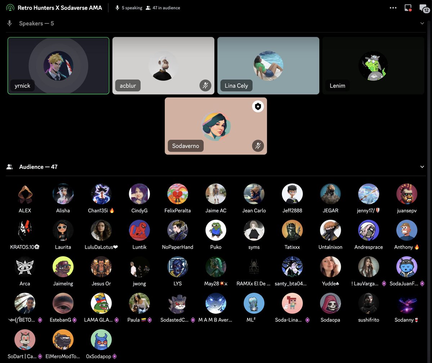Open LuluDaLotus's avatar
The image size is (432, 363).
pos(101,230)
